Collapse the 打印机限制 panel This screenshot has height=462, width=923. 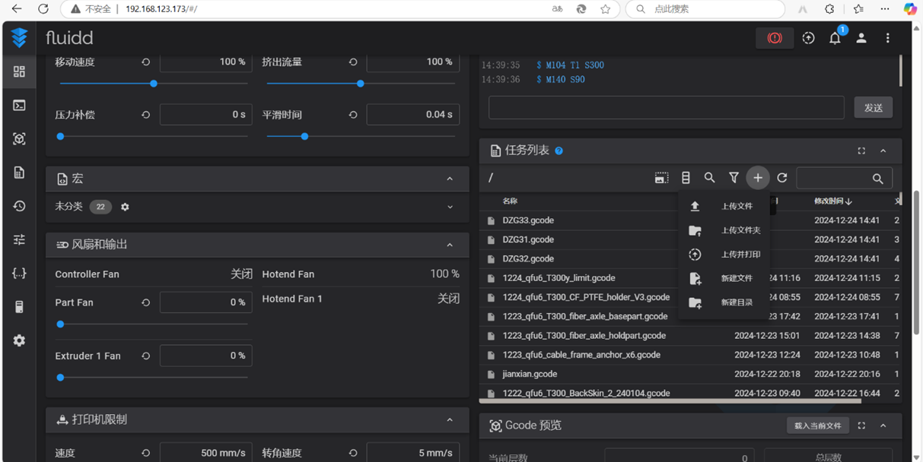coord(450,420)
